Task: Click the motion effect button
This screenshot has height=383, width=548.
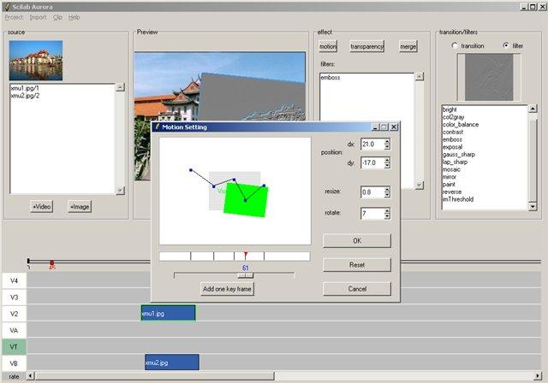Action: tap(328, 46)
